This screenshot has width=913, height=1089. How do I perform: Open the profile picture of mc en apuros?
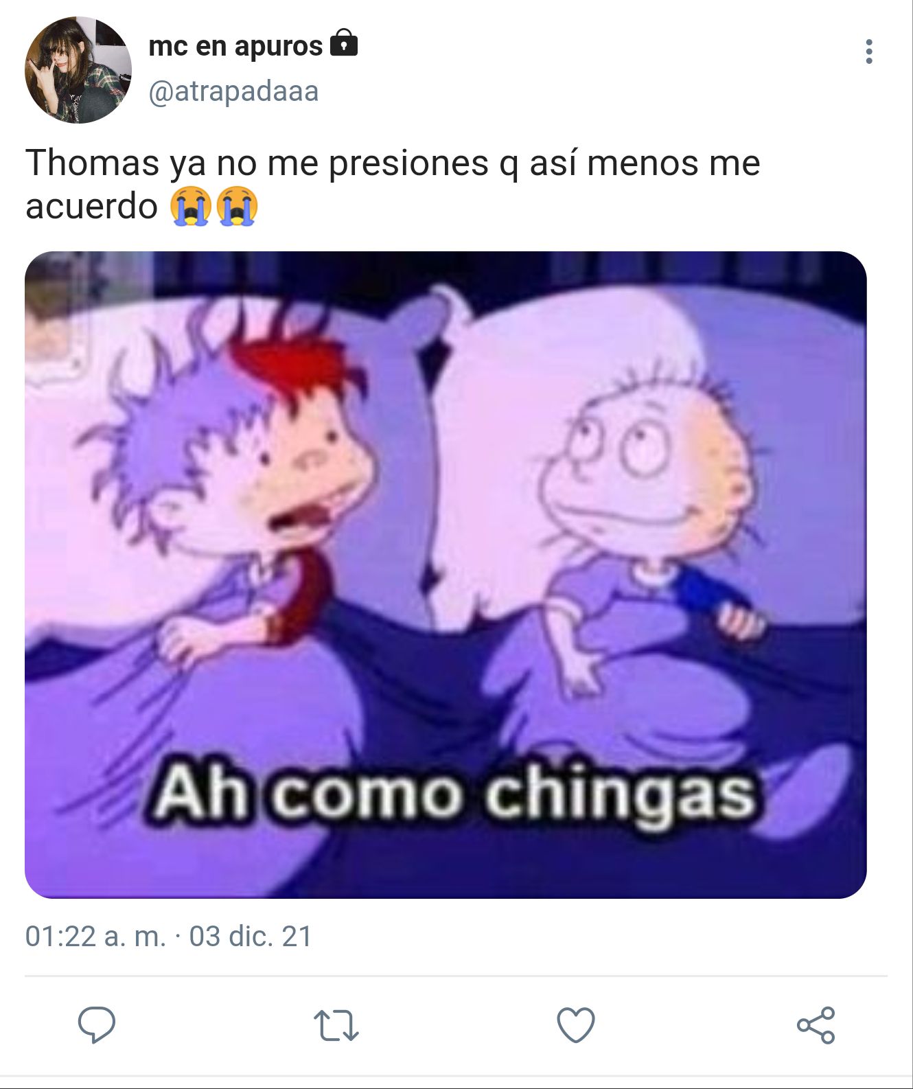coord(78,70)
